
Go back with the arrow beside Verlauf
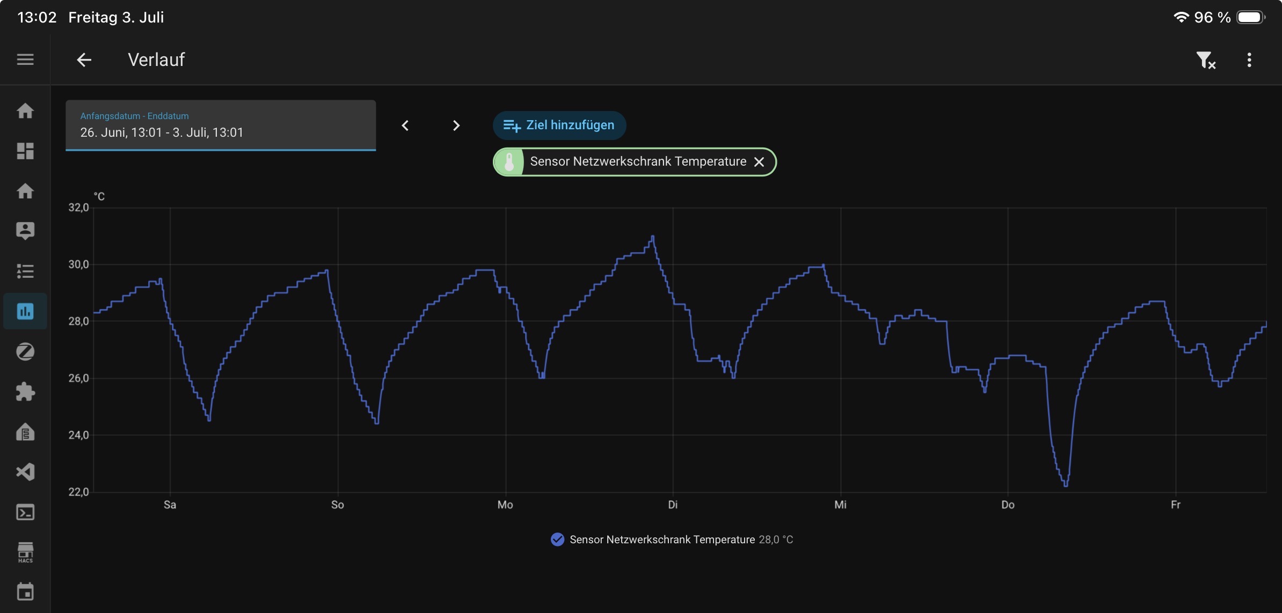84,60
